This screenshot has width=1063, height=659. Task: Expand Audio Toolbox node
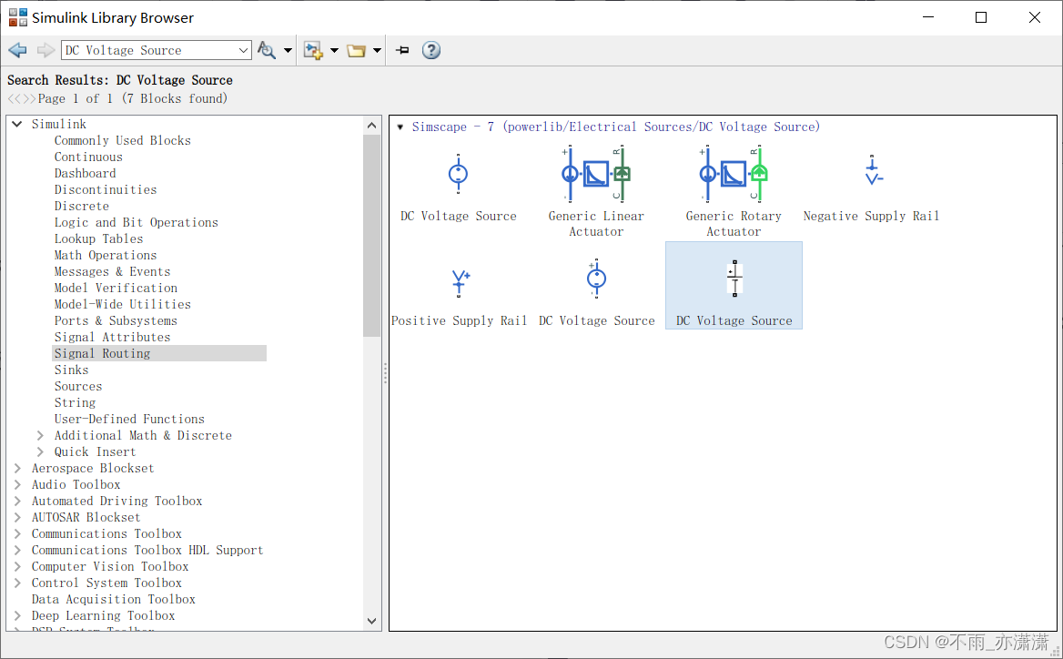(x=17, y=484)
